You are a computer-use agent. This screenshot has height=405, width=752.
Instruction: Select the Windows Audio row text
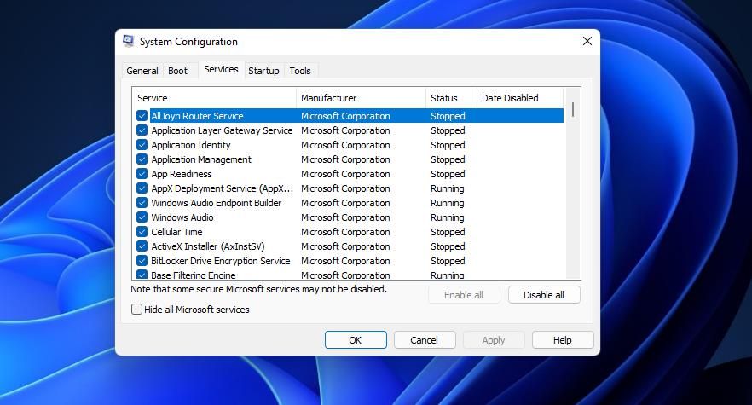[182, 217]
